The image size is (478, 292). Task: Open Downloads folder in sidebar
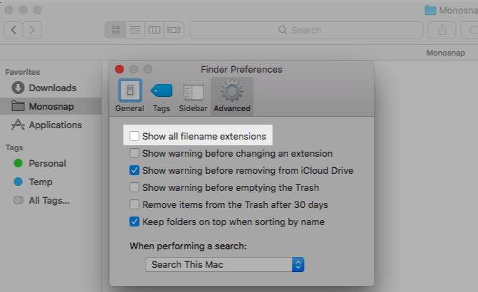point(52,88)
